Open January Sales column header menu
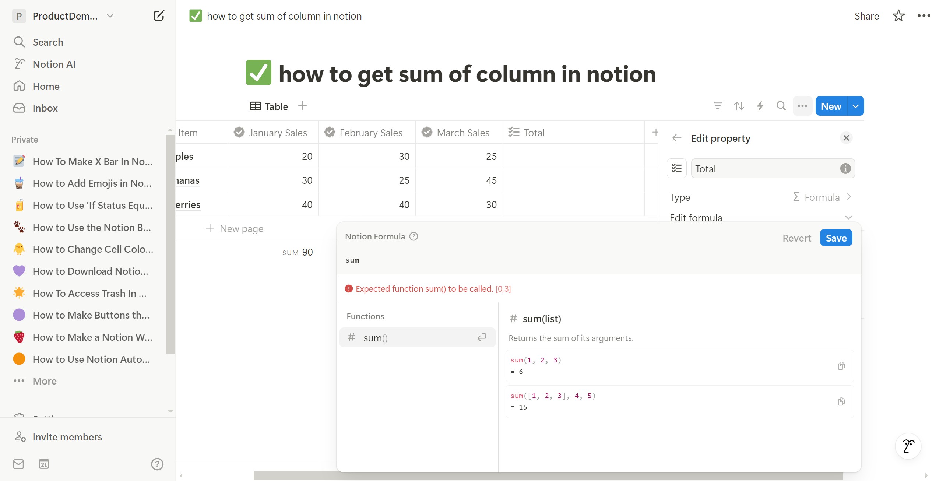Viewport: 943px width, 481px height. point(273,133)
